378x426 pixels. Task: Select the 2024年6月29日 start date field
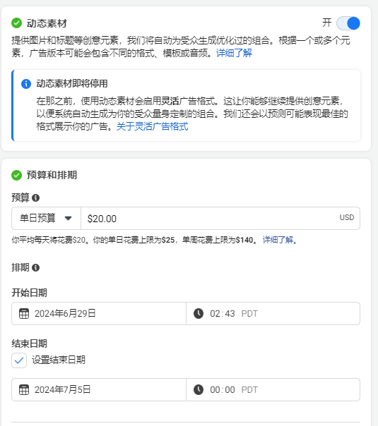pyautogui.click(x=99, y=314)
